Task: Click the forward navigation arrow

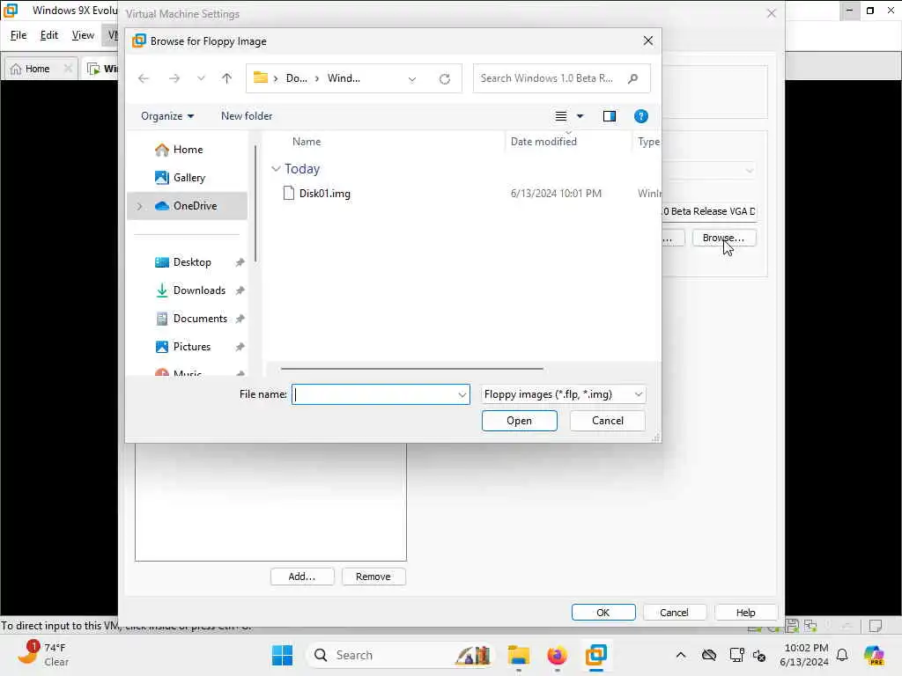Action: click(x=174, y=78)
